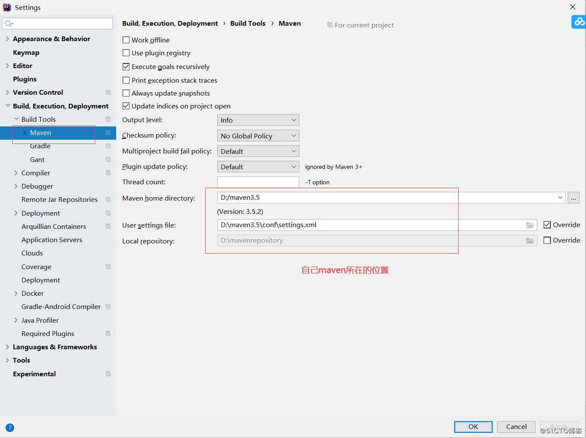Close the Settings dialog window
This screenshot has width=586, height=438.
(573, 7)
